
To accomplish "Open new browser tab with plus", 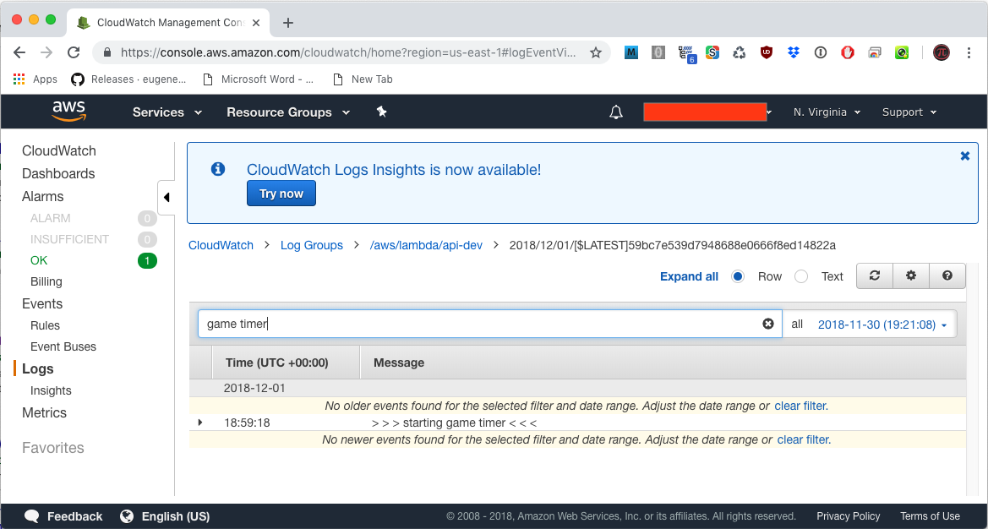I will 288,23.
